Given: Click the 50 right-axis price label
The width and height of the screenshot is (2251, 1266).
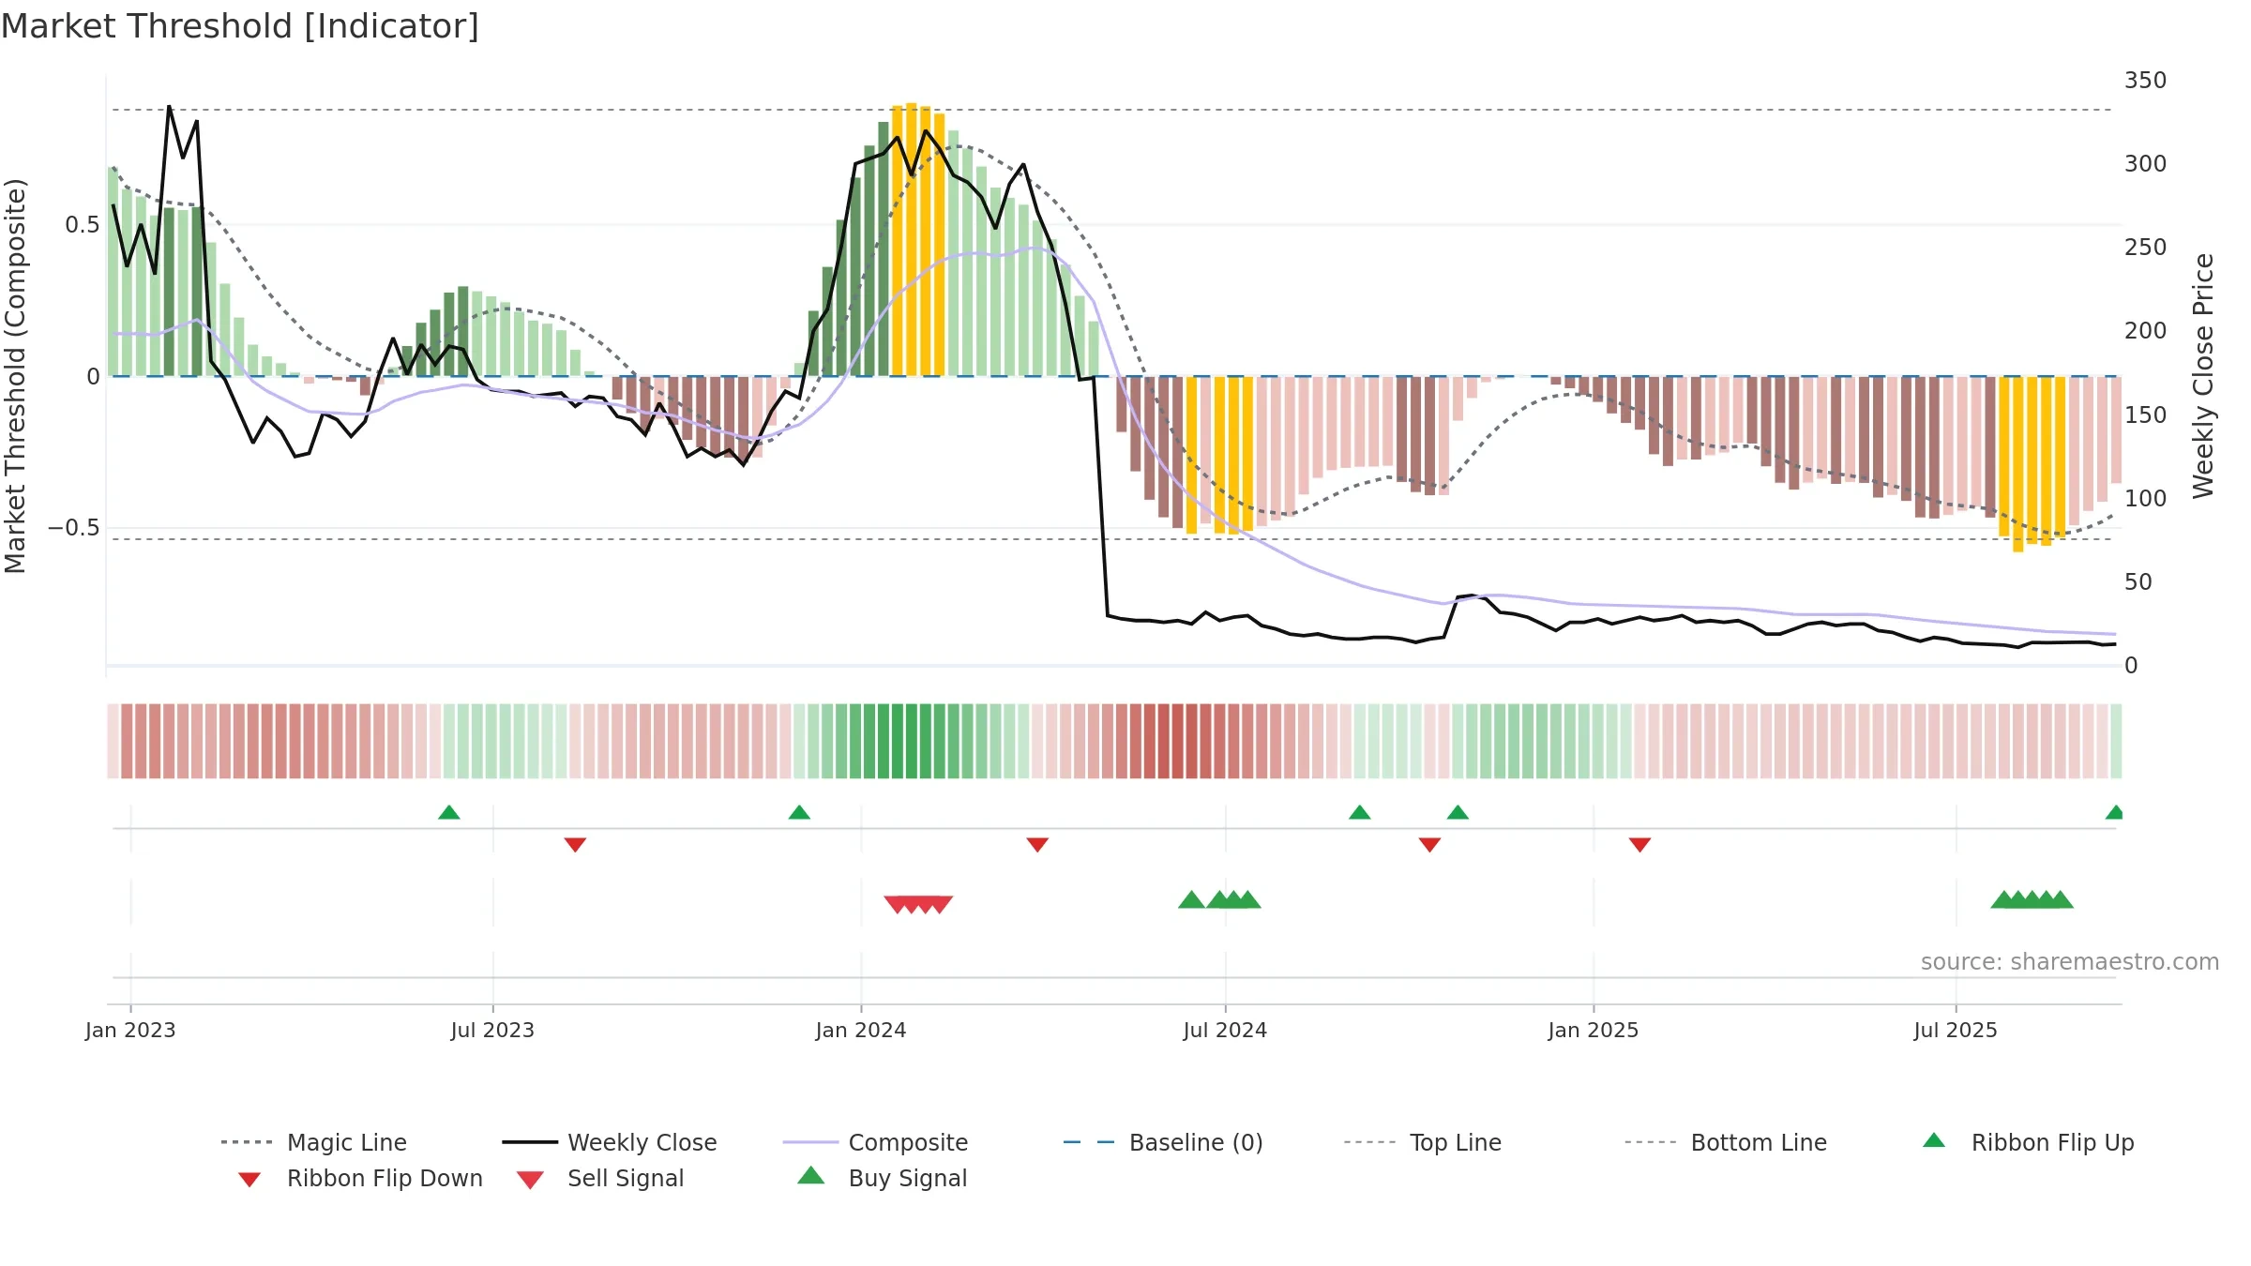Looking at the screenshot, I should coord(2138,582).
